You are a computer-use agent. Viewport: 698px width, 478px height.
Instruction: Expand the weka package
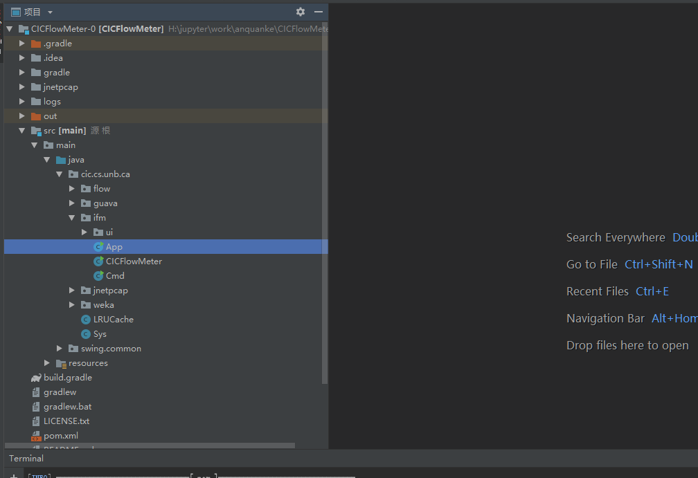tap(72, 305)
